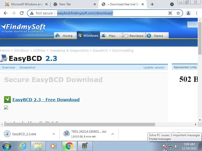Click the vertical page scrollbar thumb
202x151 pixels.
pos(200,38)
